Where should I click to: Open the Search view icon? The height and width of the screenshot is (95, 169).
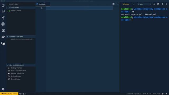(x=3, y=11)
